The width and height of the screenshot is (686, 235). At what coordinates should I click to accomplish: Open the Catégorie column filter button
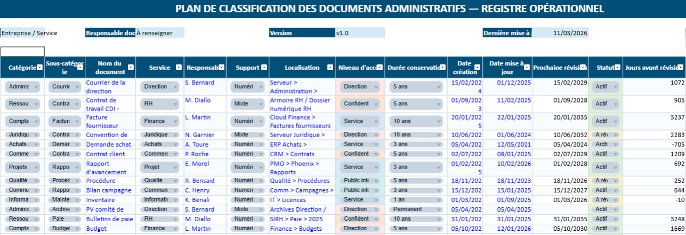[39, 68]
